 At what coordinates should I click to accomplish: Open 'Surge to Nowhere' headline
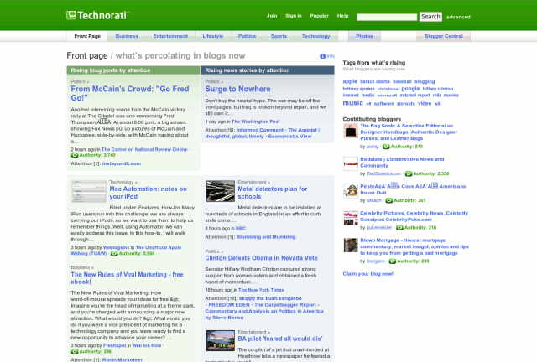tap(237, 89)
